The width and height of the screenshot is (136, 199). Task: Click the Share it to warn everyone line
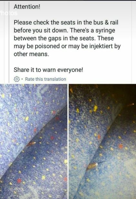[48, 70]
